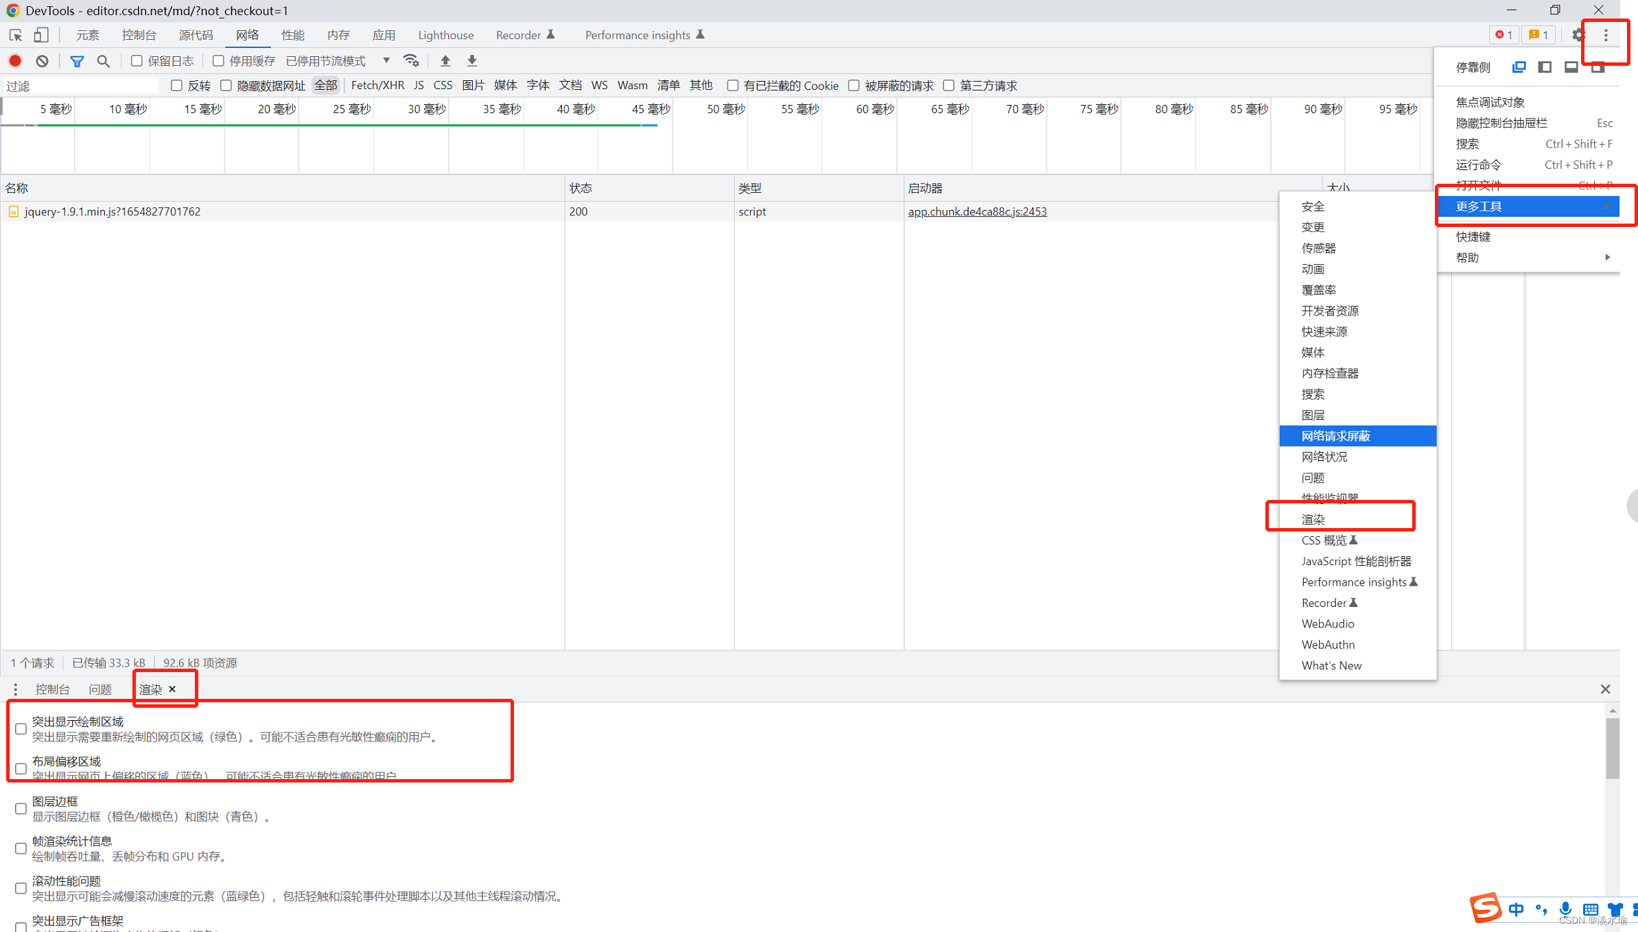The image size is (1638, 932).
Task: Expand the 更多工具 submenu
Action: point(1528,206)
